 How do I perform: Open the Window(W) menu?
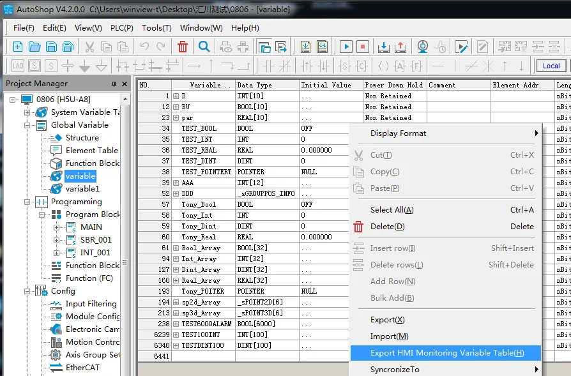pyautogui.click(x=201, y=28)
